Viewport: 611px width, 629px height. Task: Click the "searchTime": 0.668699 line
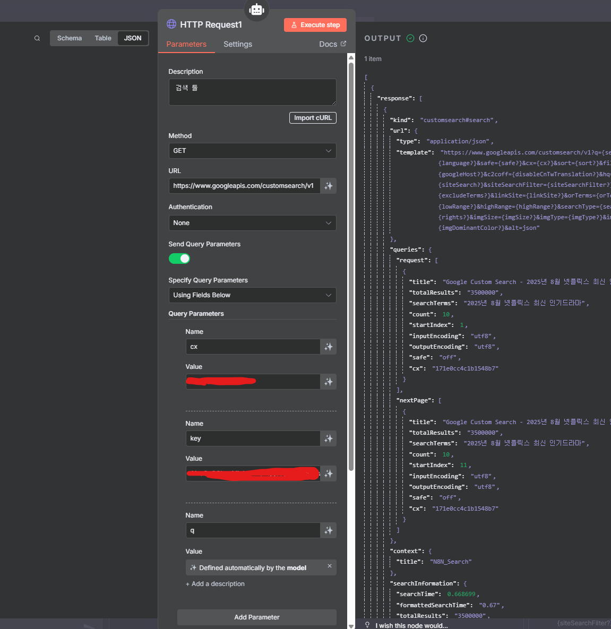(438, 594)
